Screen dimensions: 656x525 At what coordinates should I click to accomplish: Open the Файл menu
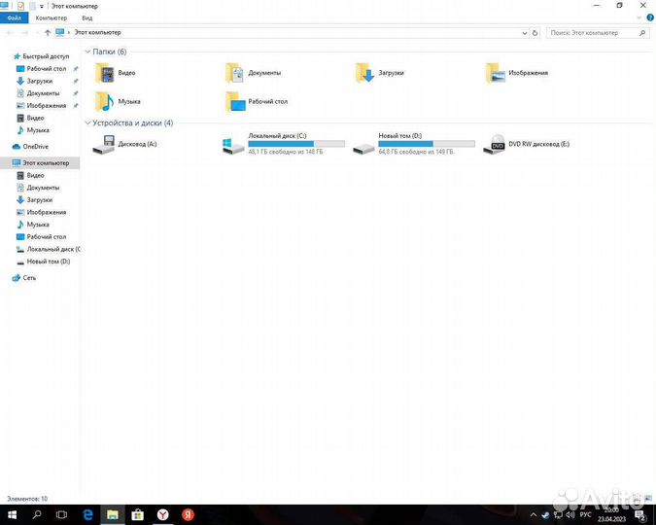click(15, 17)
